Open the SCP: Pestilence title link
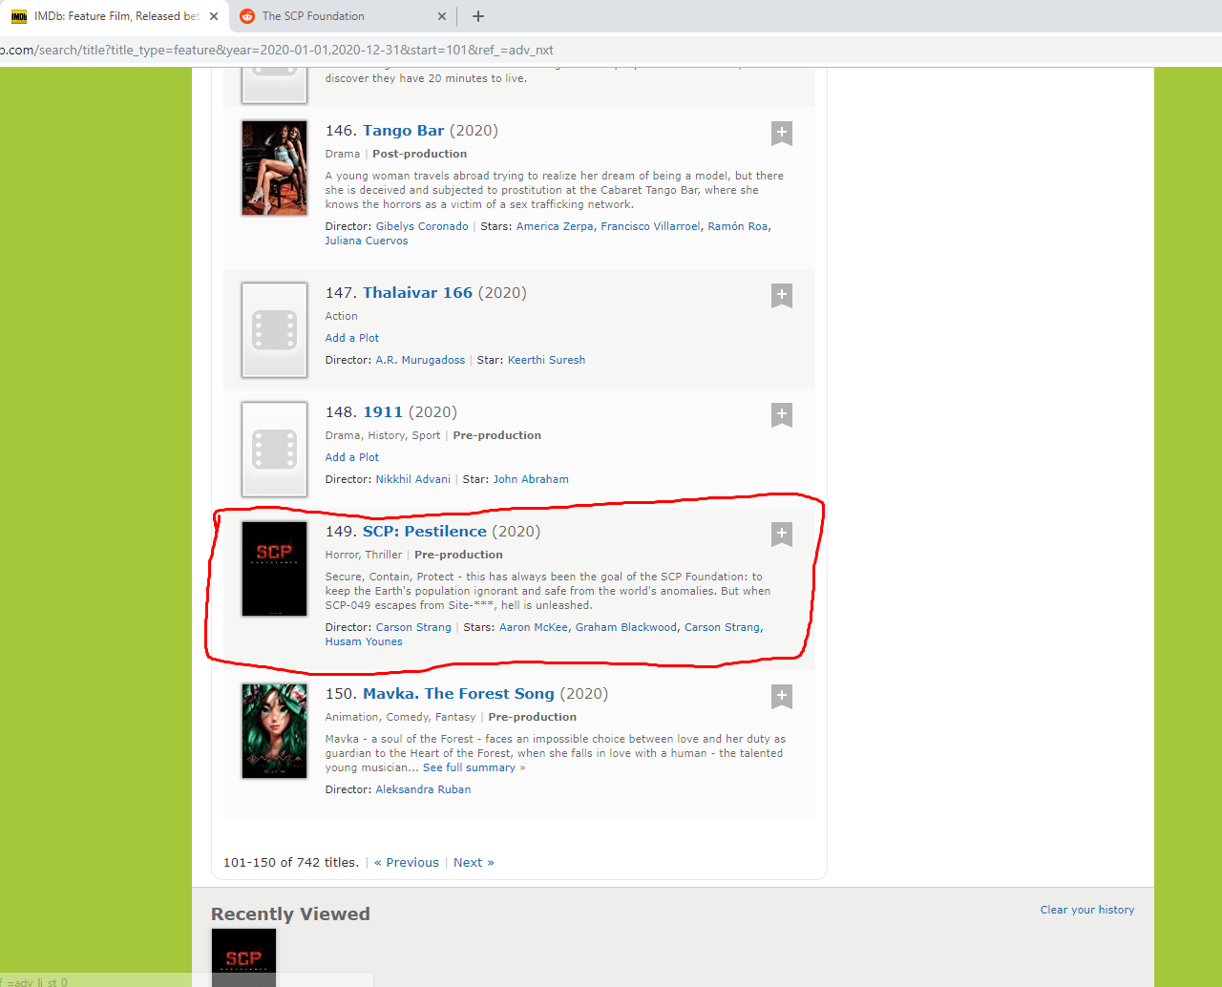Viewport: 1222px width, 987px height. pyautogui.click(x=425, y=532)
